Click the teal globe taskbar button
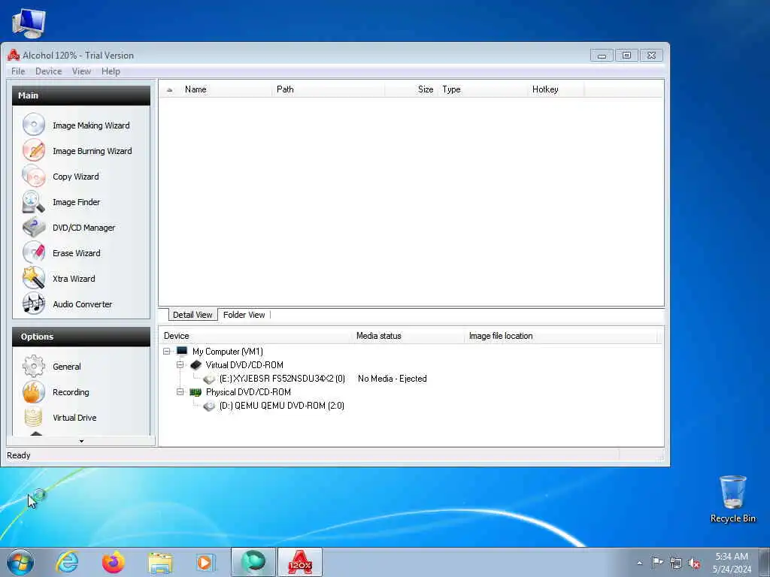Viewport: 770px width, 577px height. (x=253, y=562)
